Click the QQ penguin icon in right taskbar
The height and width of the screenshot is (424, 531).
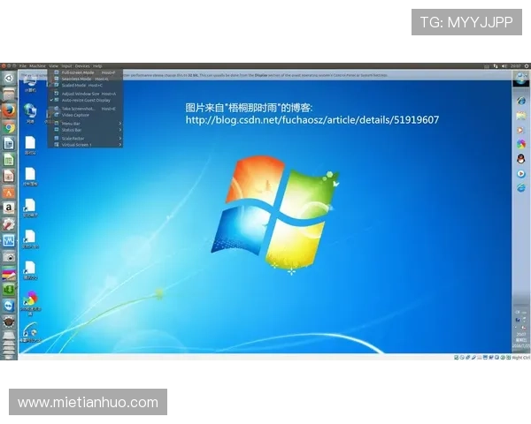click(x=521, y=159)
